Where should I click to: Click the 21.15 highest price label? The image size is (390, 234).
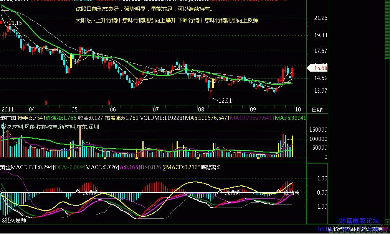click(15, 23)
